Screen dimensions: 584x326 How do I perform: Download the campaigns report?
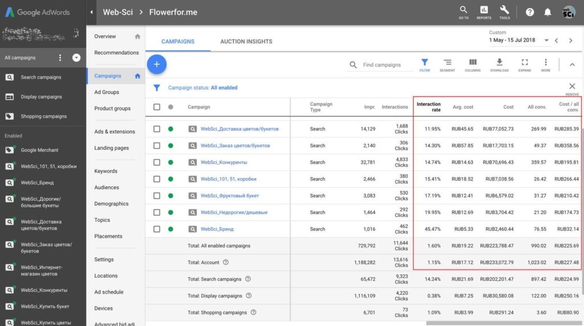(499, 63)
